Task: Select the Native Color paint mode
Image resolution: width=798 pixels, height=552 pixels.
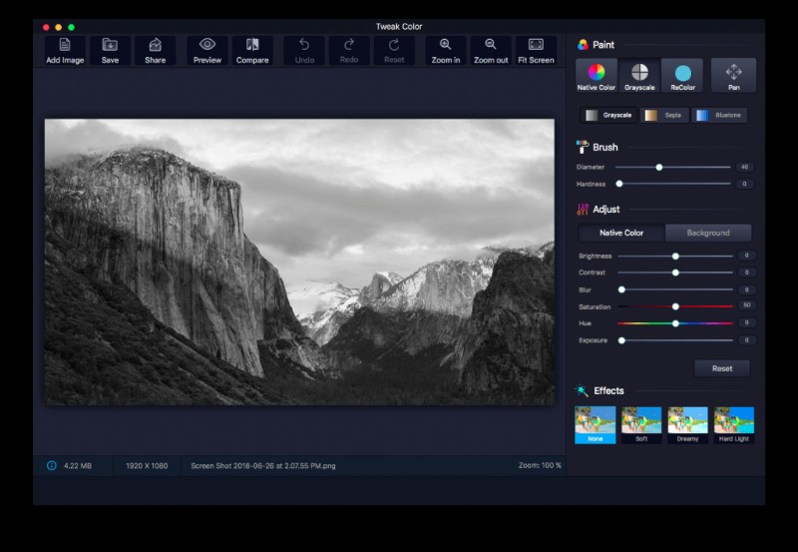Action: click(x=597, y=76)
